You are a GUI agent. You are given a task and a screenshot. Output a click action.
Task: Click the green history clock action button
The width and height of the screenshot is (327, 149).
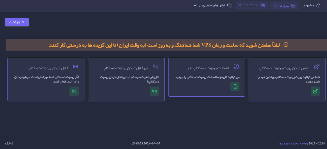coord(235,87)
